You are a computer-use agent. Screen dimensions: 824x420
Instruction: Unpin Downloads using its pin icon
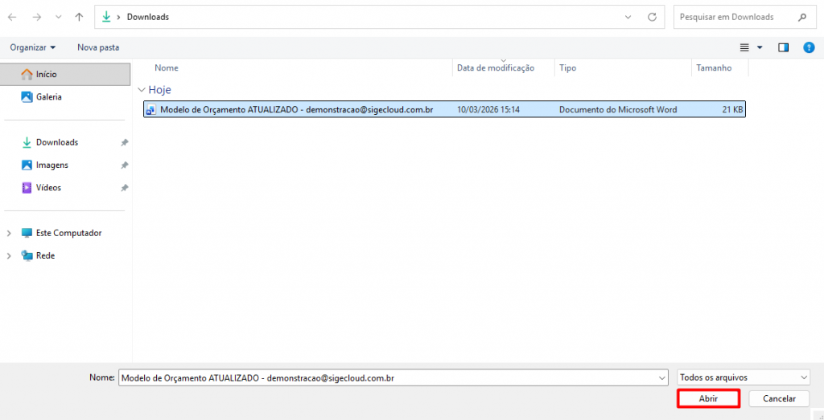click(x=124, y=143)
